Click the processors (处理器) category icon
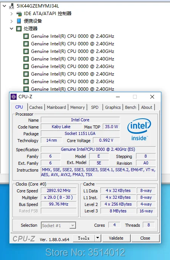The width and height of the screenshot is (170, 260). 19,29
